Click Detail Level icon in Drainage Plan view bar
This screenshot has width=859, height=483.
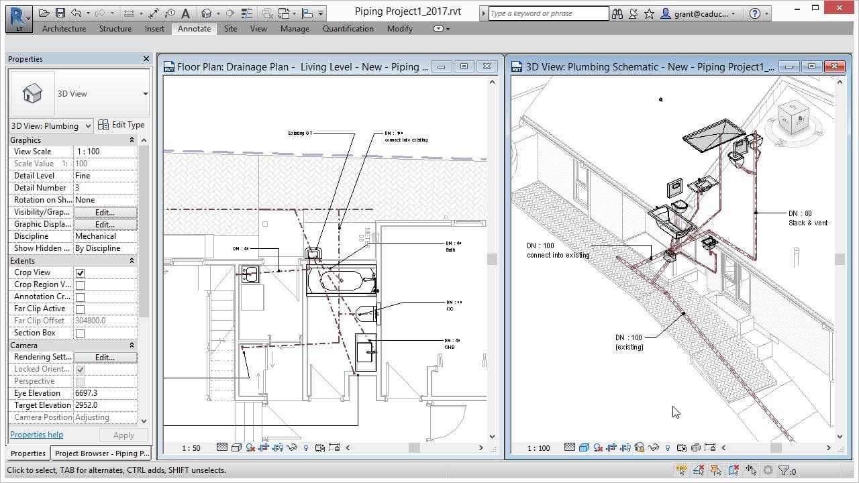point(222,447)
